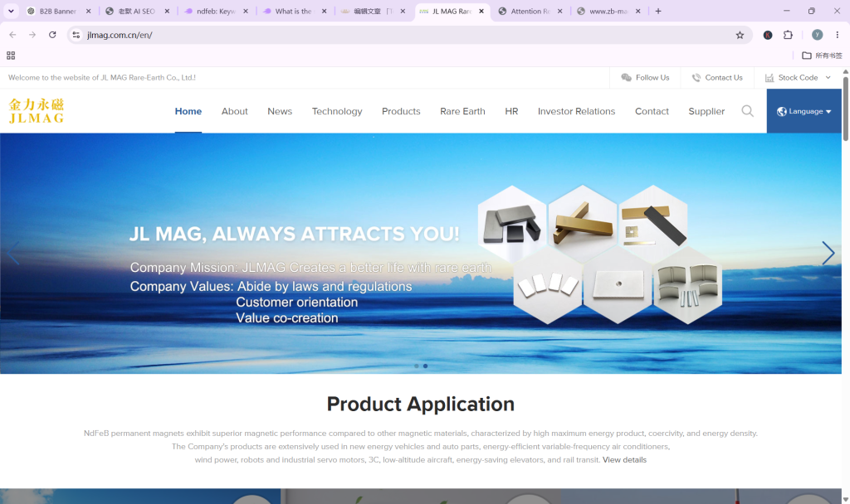The height and width of the screenshot is (504, 850).
Task: Click the page vertical scrollbar thumb
Action: [846, 109]
